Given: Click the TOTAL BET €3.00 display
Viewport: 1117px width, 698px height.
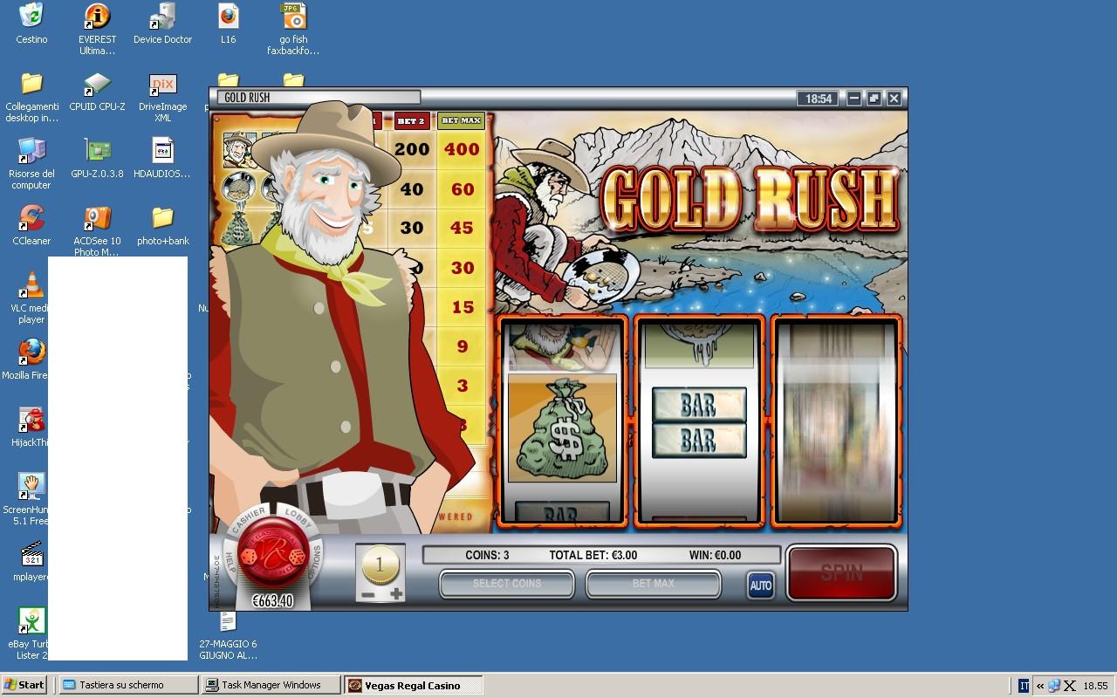Looking at the screenshot, I should point(593,555).
